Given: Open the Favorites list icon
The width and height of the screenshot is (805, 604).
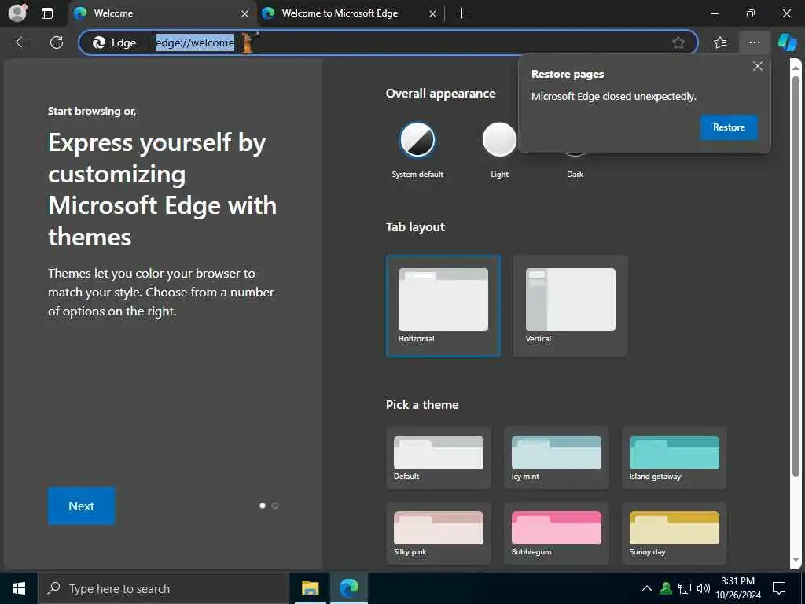Looking at the screenshot, I should [720, 42].
